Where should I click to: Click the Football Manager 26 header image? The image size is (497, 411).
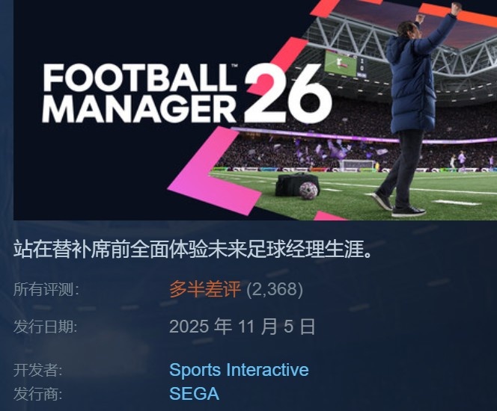tap(254, 110)
